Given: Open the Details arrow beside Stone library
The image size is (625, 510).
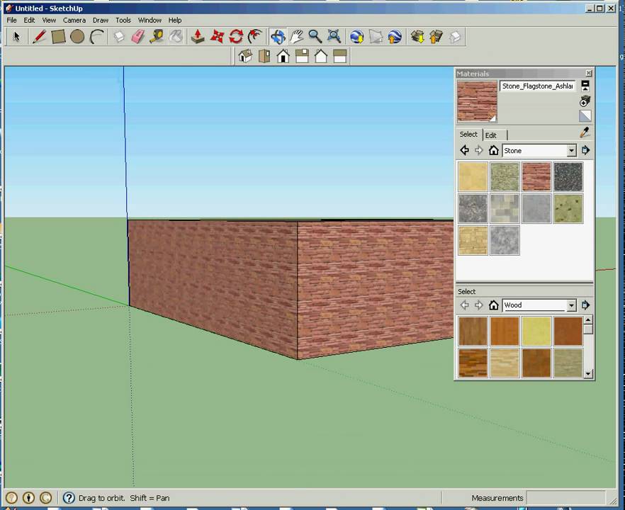Looking at the screenshot, I should point(585,150).
